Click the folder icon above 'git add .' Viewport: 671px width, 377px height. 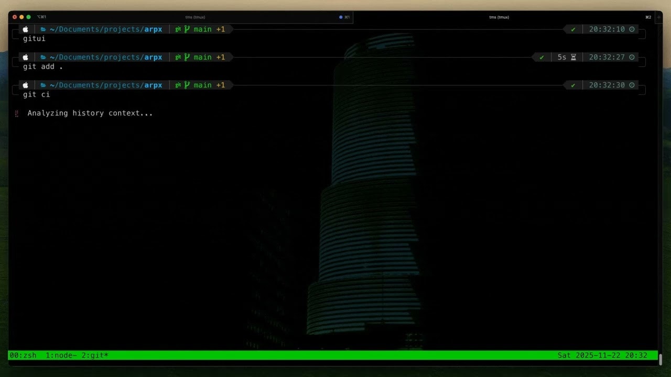(44, 57)
